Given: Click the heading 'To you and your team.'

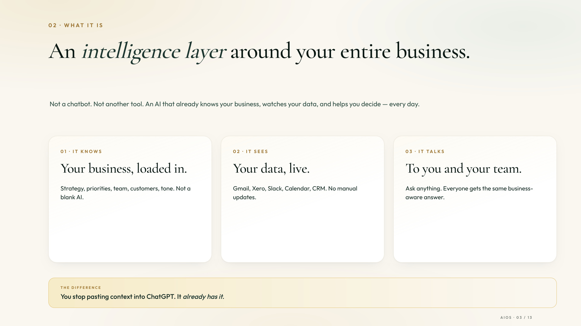Looking at the screenshot, I should pos(464,168).
